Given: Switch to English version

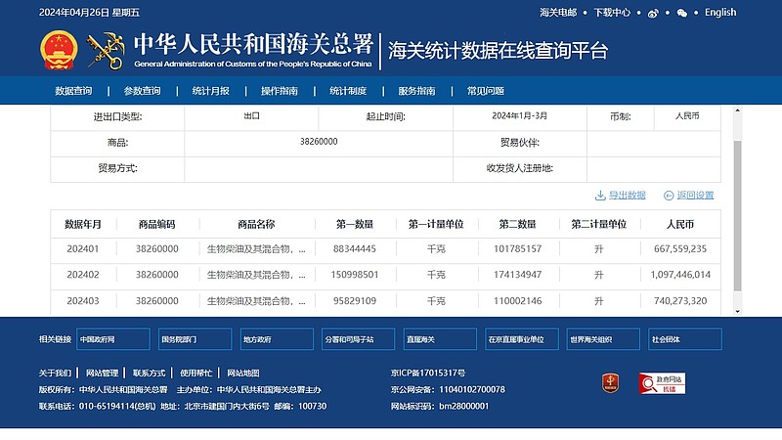Looking at the screenshot, I should pyautogui.click(x=720, y=13).
